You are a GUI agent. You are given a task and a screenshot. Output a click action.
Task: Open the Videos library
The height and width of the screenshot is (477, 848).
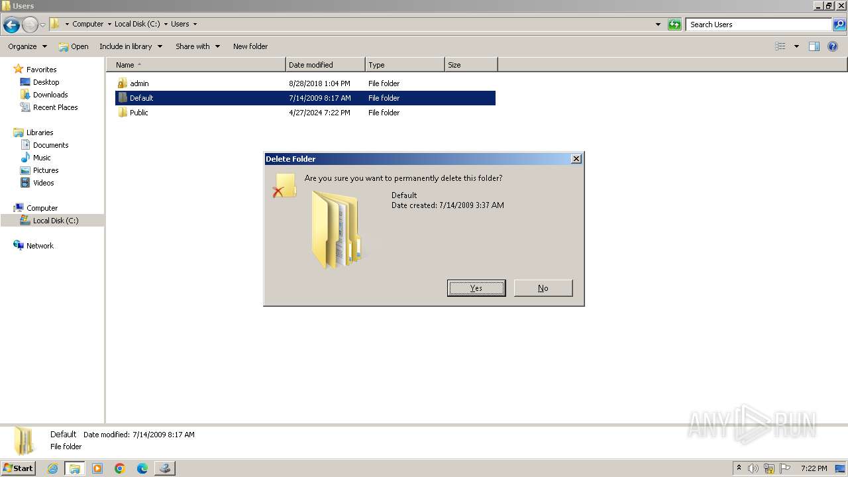pos(43,183)
